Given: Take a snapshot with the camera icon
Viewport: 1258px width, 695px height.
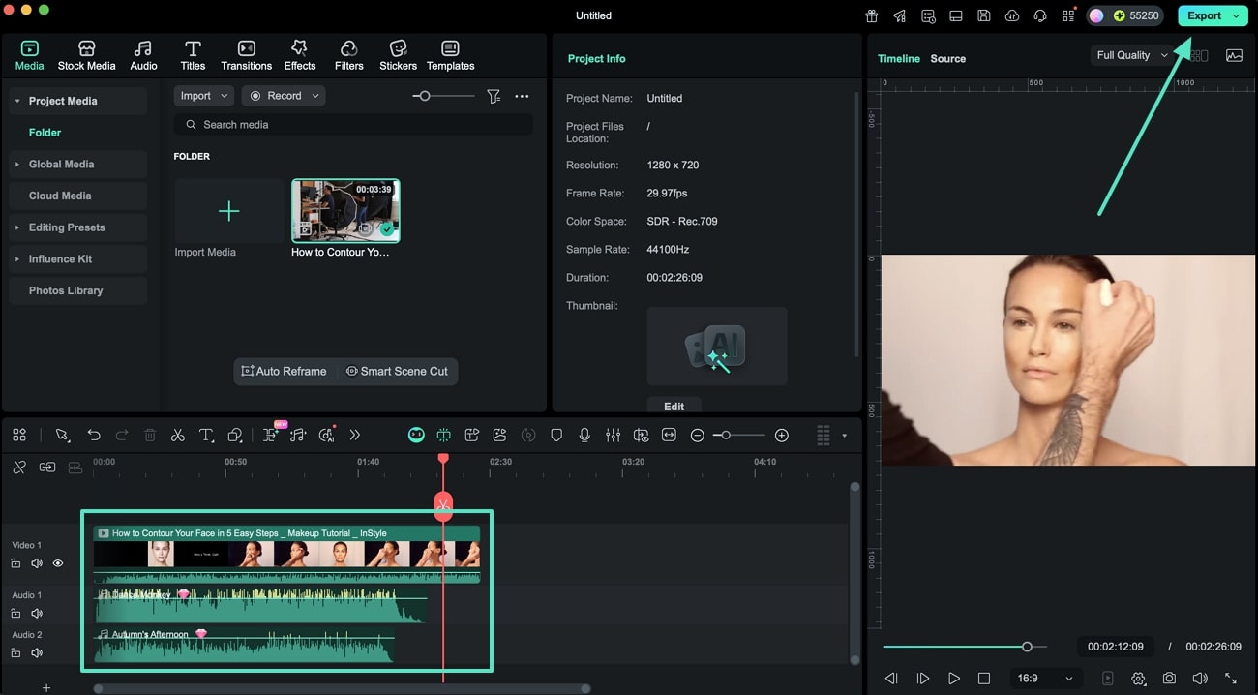Looking at the screenshot, I should click(1170, 679).
